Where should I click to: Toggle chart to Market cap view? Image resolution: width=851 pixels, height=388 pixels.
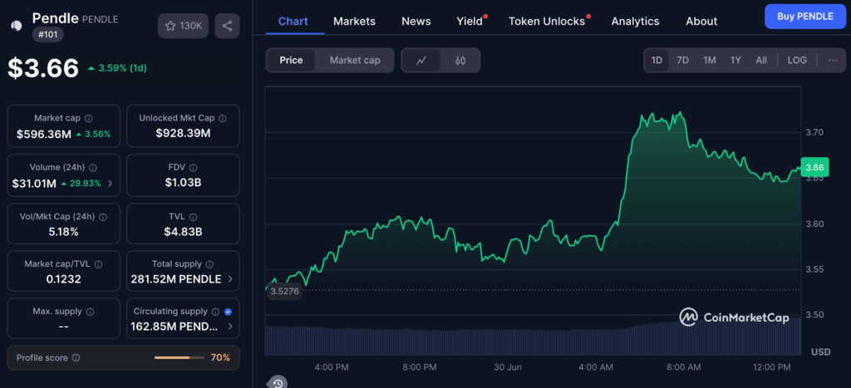pyautogui.click(x=355, y=60)
